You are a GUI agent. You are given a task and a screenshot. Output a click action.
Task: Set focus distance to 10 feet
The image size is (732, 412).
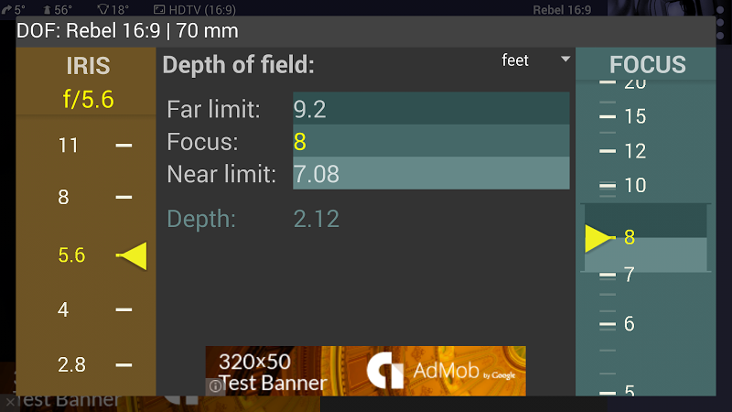634,185
